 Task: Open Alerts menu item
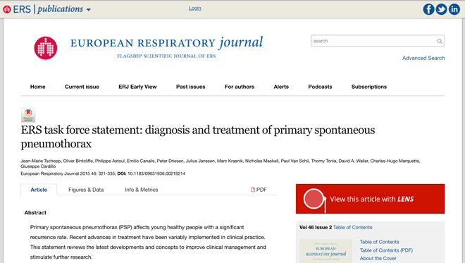(x=281, y=87)
